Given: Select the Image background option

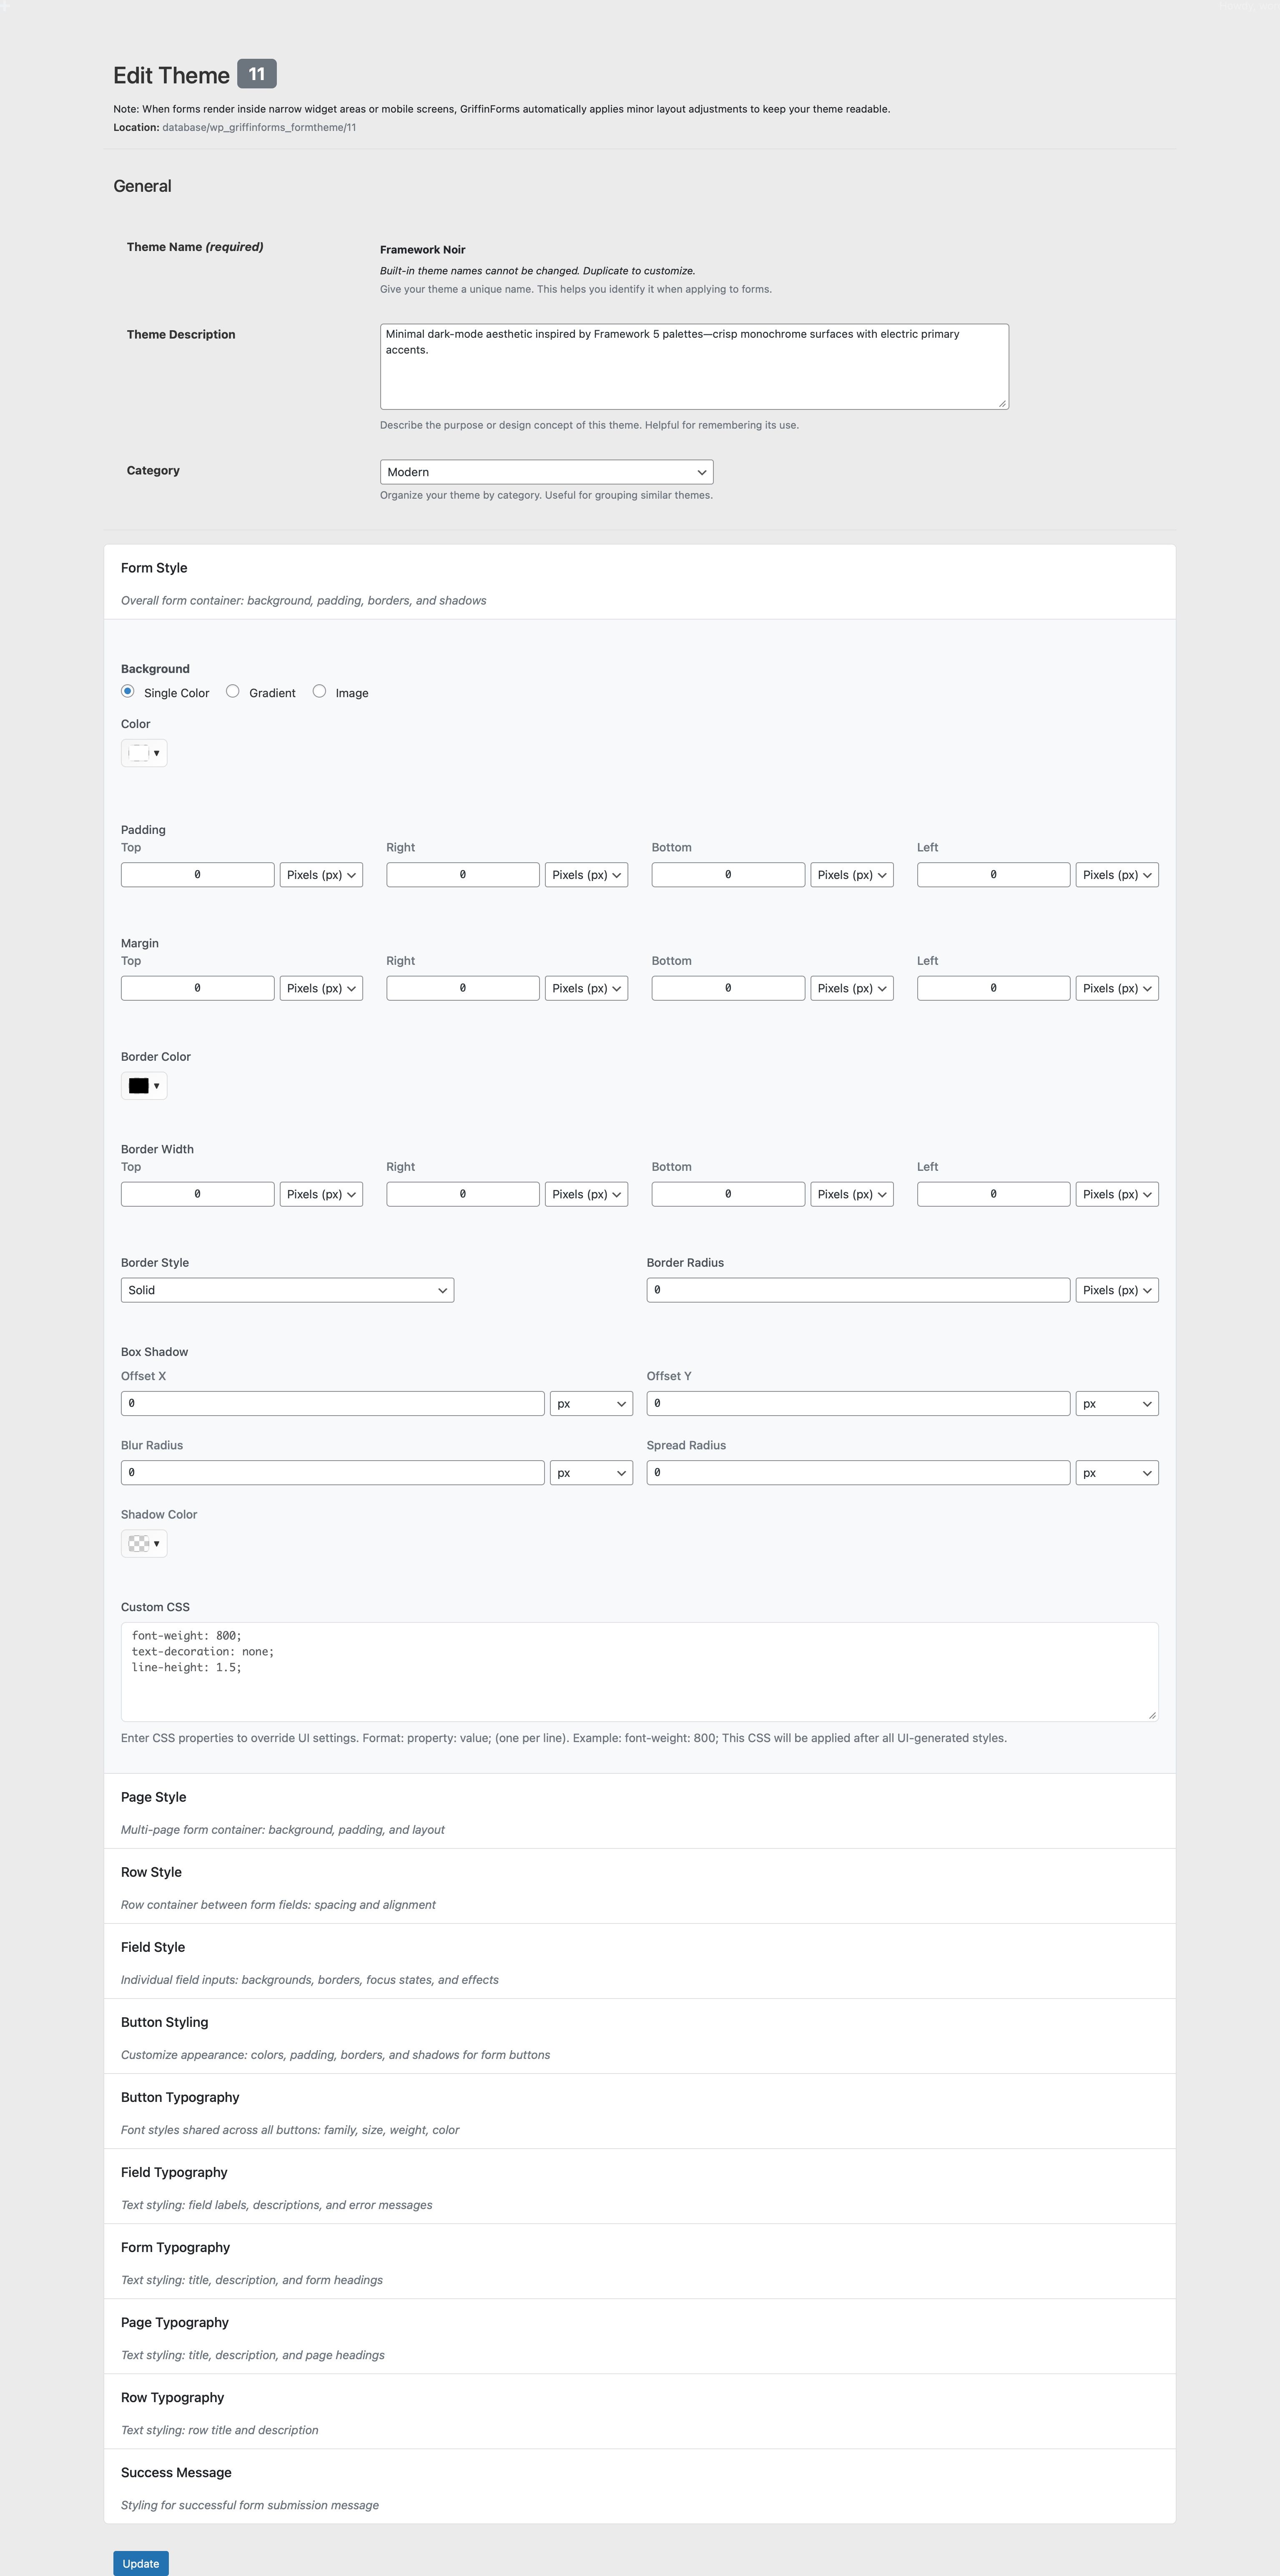Looking at the screenshot, I should point(320,691).
